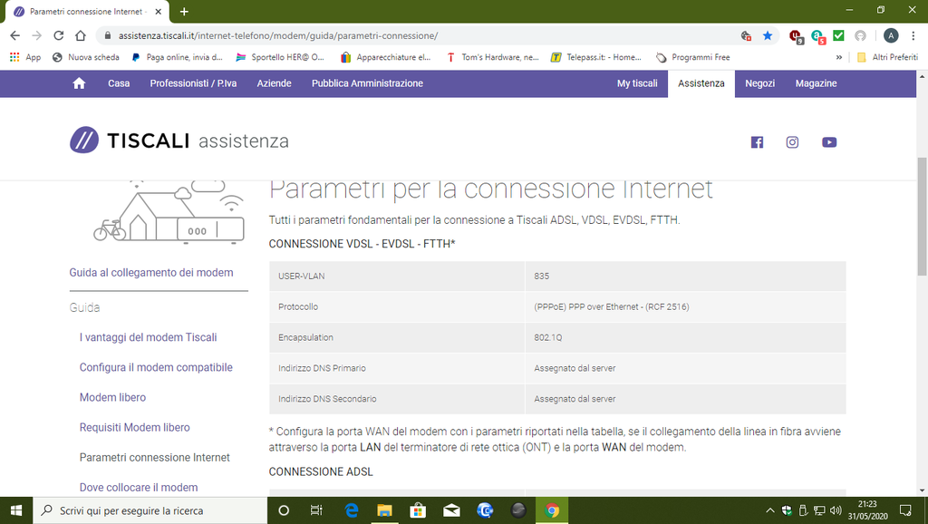This screenshot has width=928, height=524.
Task: Open Microsoft Store from taskbar
Action: (418, 510)
